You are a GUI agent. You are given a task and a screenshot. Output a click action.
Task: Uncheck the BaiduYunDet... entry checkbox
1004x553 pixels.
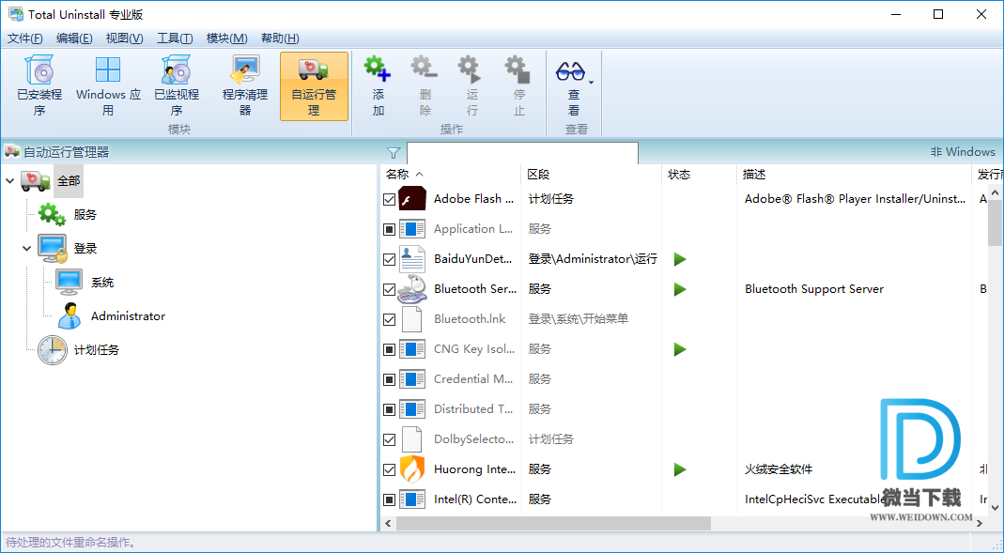click(x=390, y=259)
